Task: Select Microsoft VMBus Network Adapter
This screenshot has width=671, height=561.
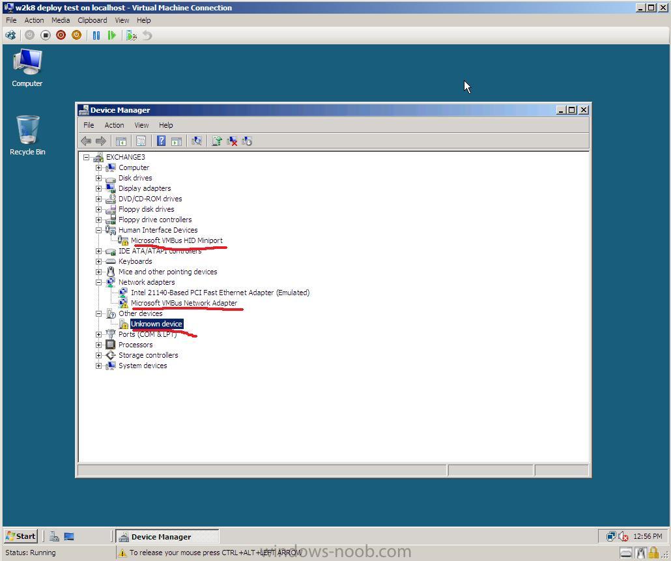Action: tap(184, 303)
